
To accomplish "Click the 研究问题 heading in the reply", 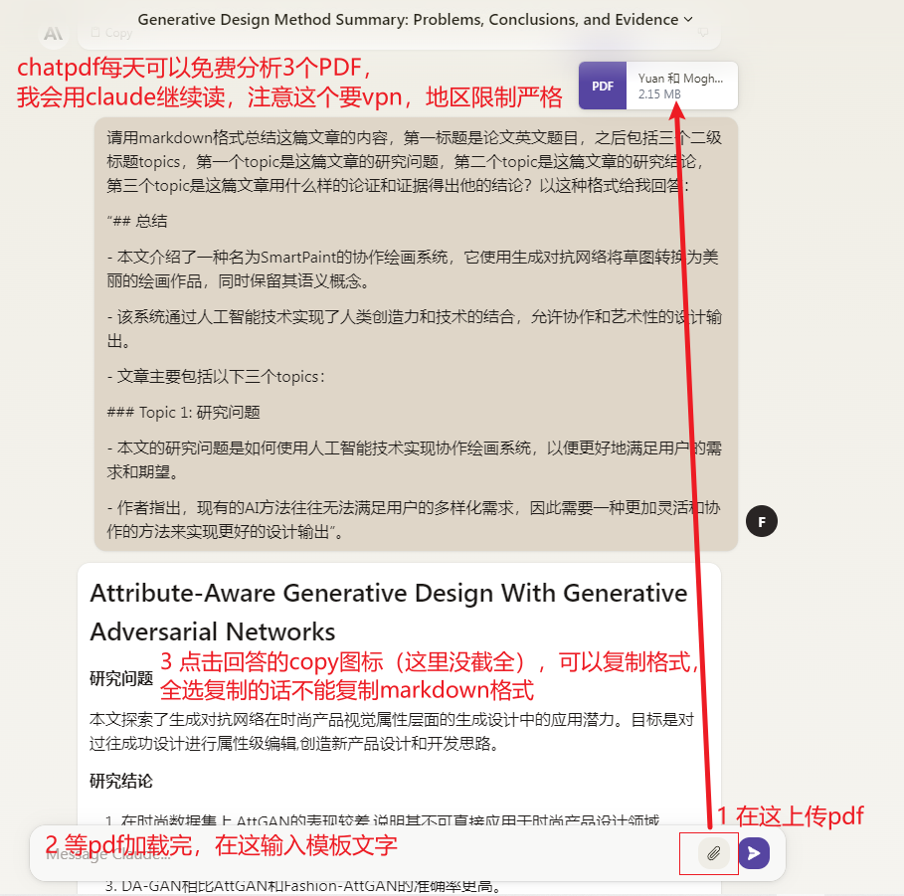I will coord(121,678).
